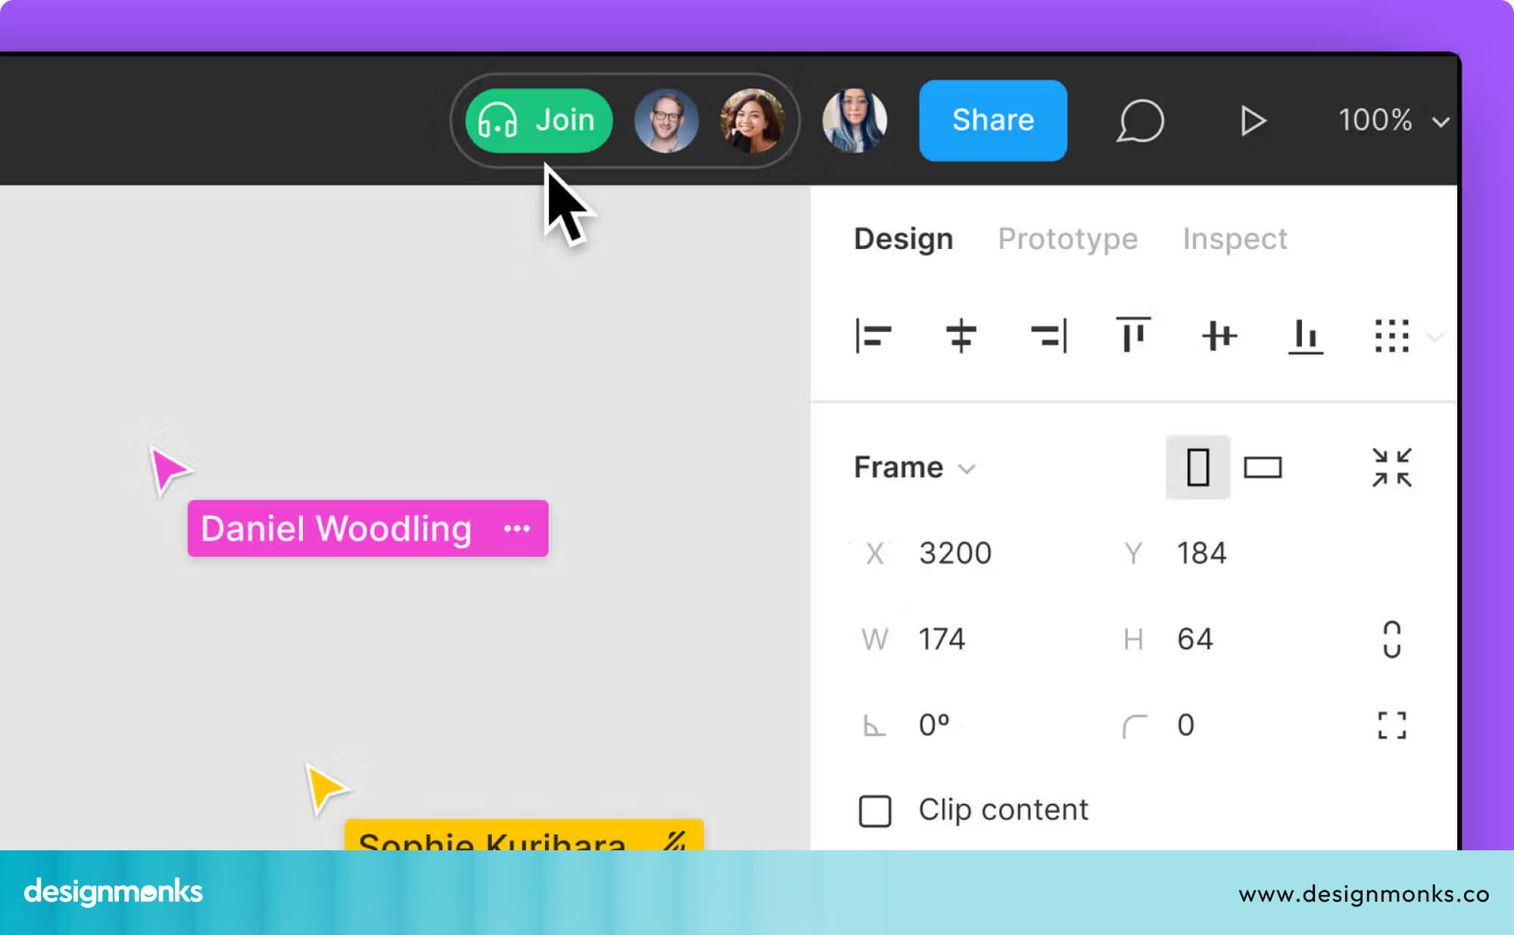Set frame to landscape orientation
Image resolution: width=1514 pixels, height=935 pixels.
pyautogui.click(x=1263, y=467)
